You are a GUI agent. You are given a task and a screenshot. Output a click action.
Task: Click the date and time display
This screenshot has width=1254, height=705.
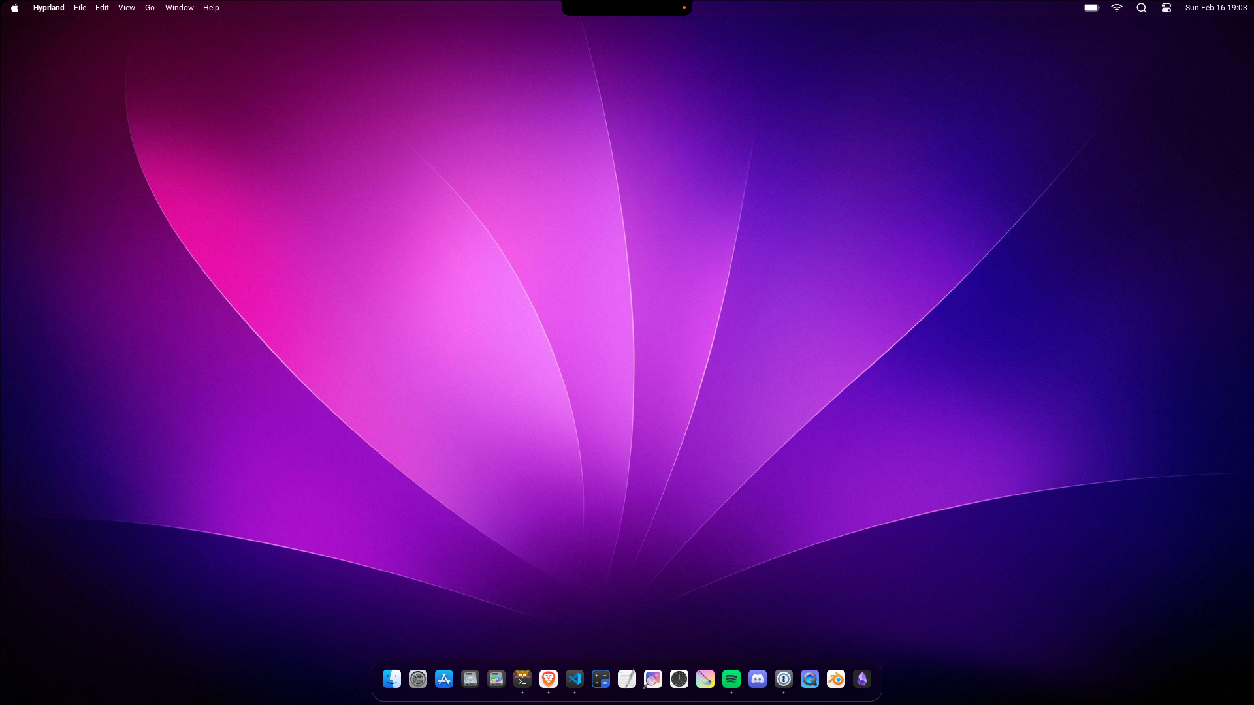coord(1216,8)
